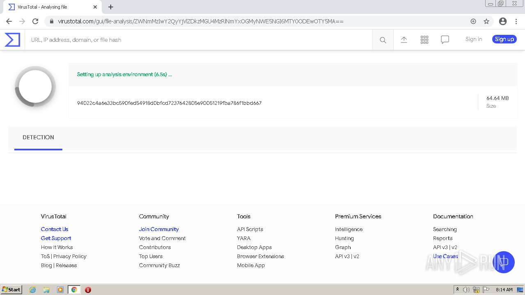The height and width of the screenshot is (295, 525).
Task: Click the analysis progress spinner
Action: click(x=35, y=86)
